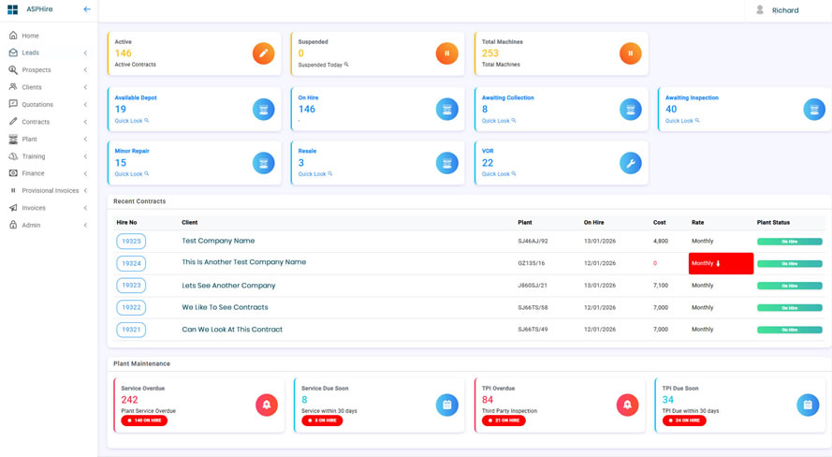Click the red bell icon on TPI Overdue
The height and width of the screenshot is (457, 832).
[x=627, y=405]
